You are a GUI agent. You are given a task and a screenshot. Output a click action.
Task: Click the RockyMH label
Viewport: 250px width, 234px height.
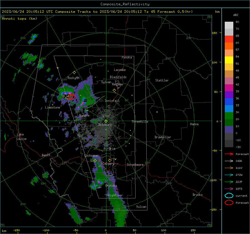pyautogui.click(x=73, y=78)
